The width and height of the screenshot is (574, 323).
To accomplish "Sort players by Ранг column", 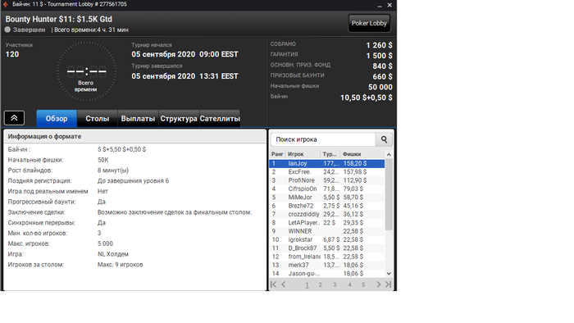I will pyautogui.click(x=277, y=154).
